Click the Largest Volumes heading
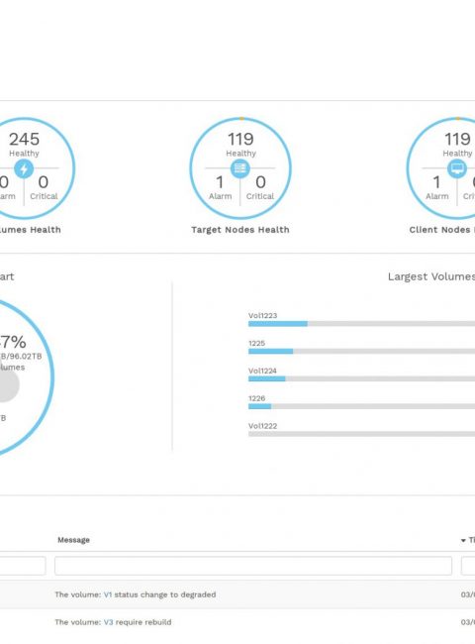 pyautogui.click(x=431, y=276)
